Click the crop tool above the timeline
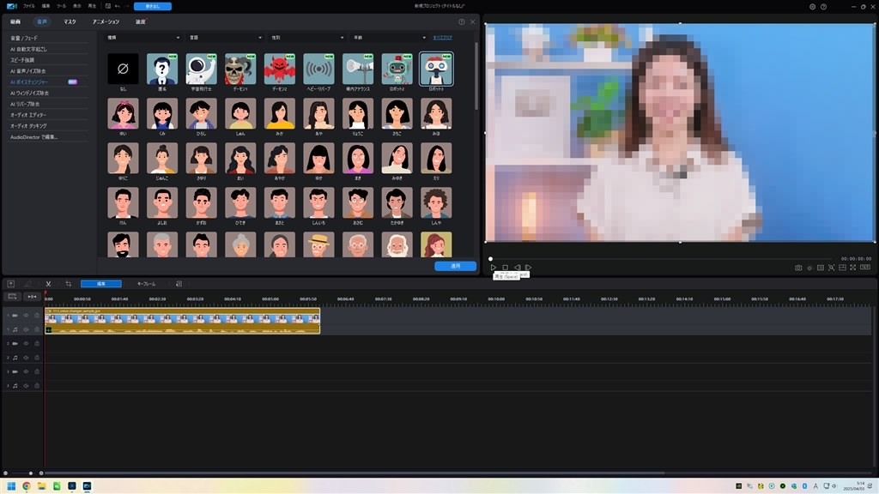The height and width of the screenshot is (494, 879). pyautogui.click(x=68, y=284)
